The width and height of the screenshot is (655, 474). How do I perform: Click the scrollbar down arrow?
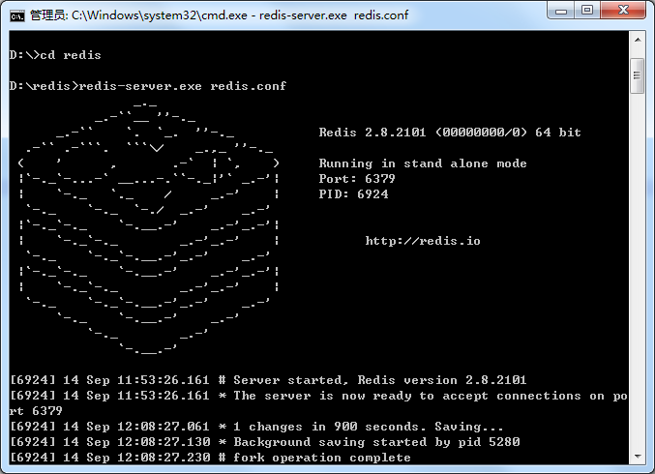[x=638, y=456]
